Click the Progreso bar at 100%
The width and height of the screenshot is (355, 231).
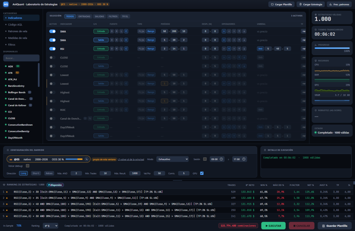(332, 48)
